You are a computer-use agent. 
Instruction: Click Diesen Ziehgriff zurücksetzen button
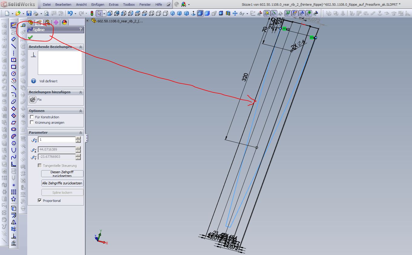pyautogui.click(x=62, y=174)
